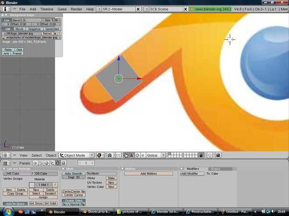Screen dimensions: 289x216
Task: Click the Windows Start orb
Action: (x=8, y=212)
